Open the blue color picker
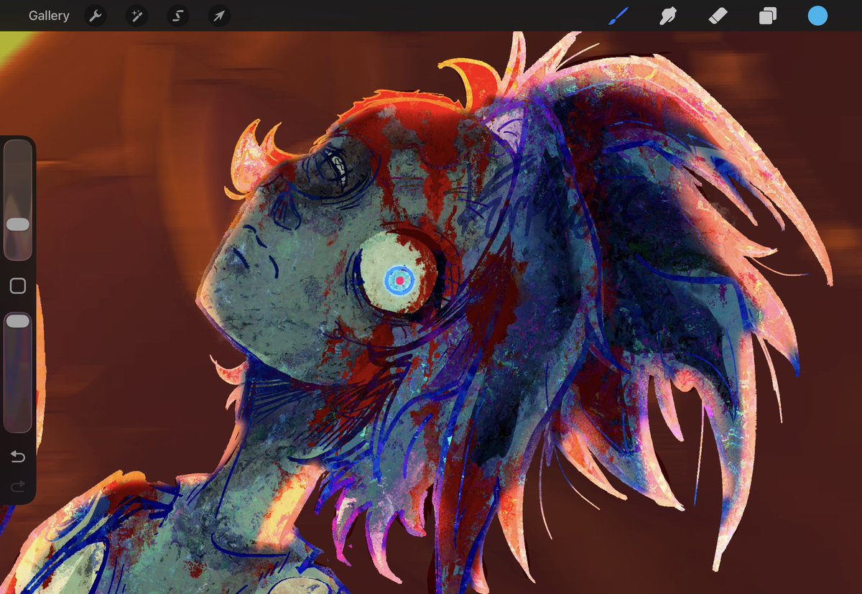Image resolution: width=862 pixels, height=594 pixels. (817, 16)
